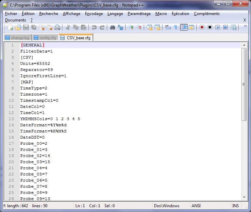The height and width of the screenshot is (212, 251).
Task: Click the line DateFormat=%Y%m%d
Action: point(43,125)
